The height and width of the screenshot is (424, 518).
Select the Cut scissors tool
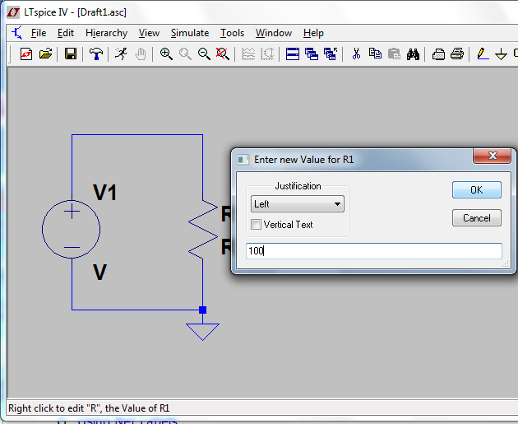(x=356, y=54)
